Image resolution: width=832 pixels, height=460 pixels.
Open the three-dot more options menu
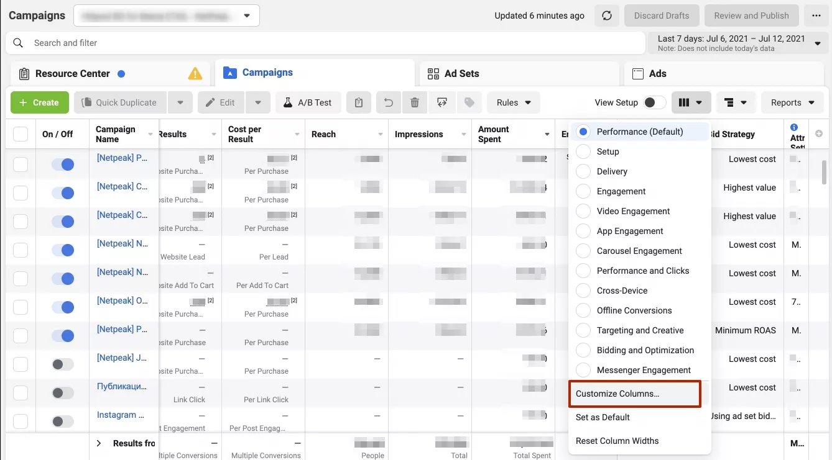click(x=816, y=16)
